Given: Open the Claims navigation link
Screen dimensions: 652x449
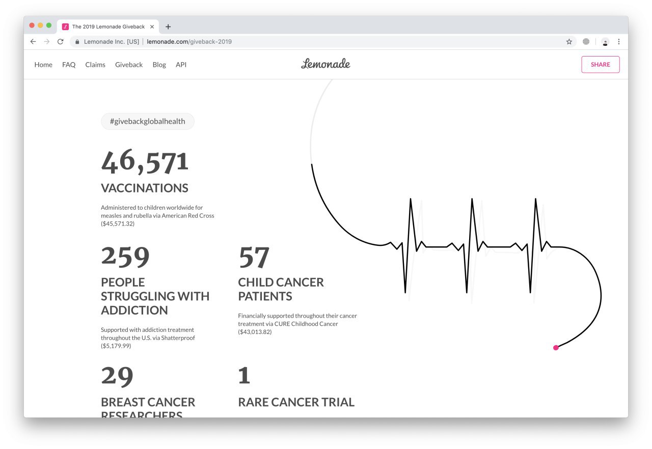Looking at the screenshot, I should point(95,65).
